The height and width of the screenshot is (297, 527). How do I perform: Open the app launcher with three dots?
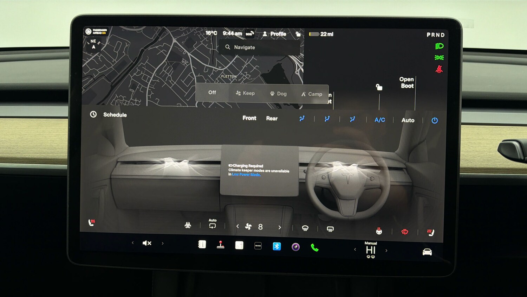(258, 246)
